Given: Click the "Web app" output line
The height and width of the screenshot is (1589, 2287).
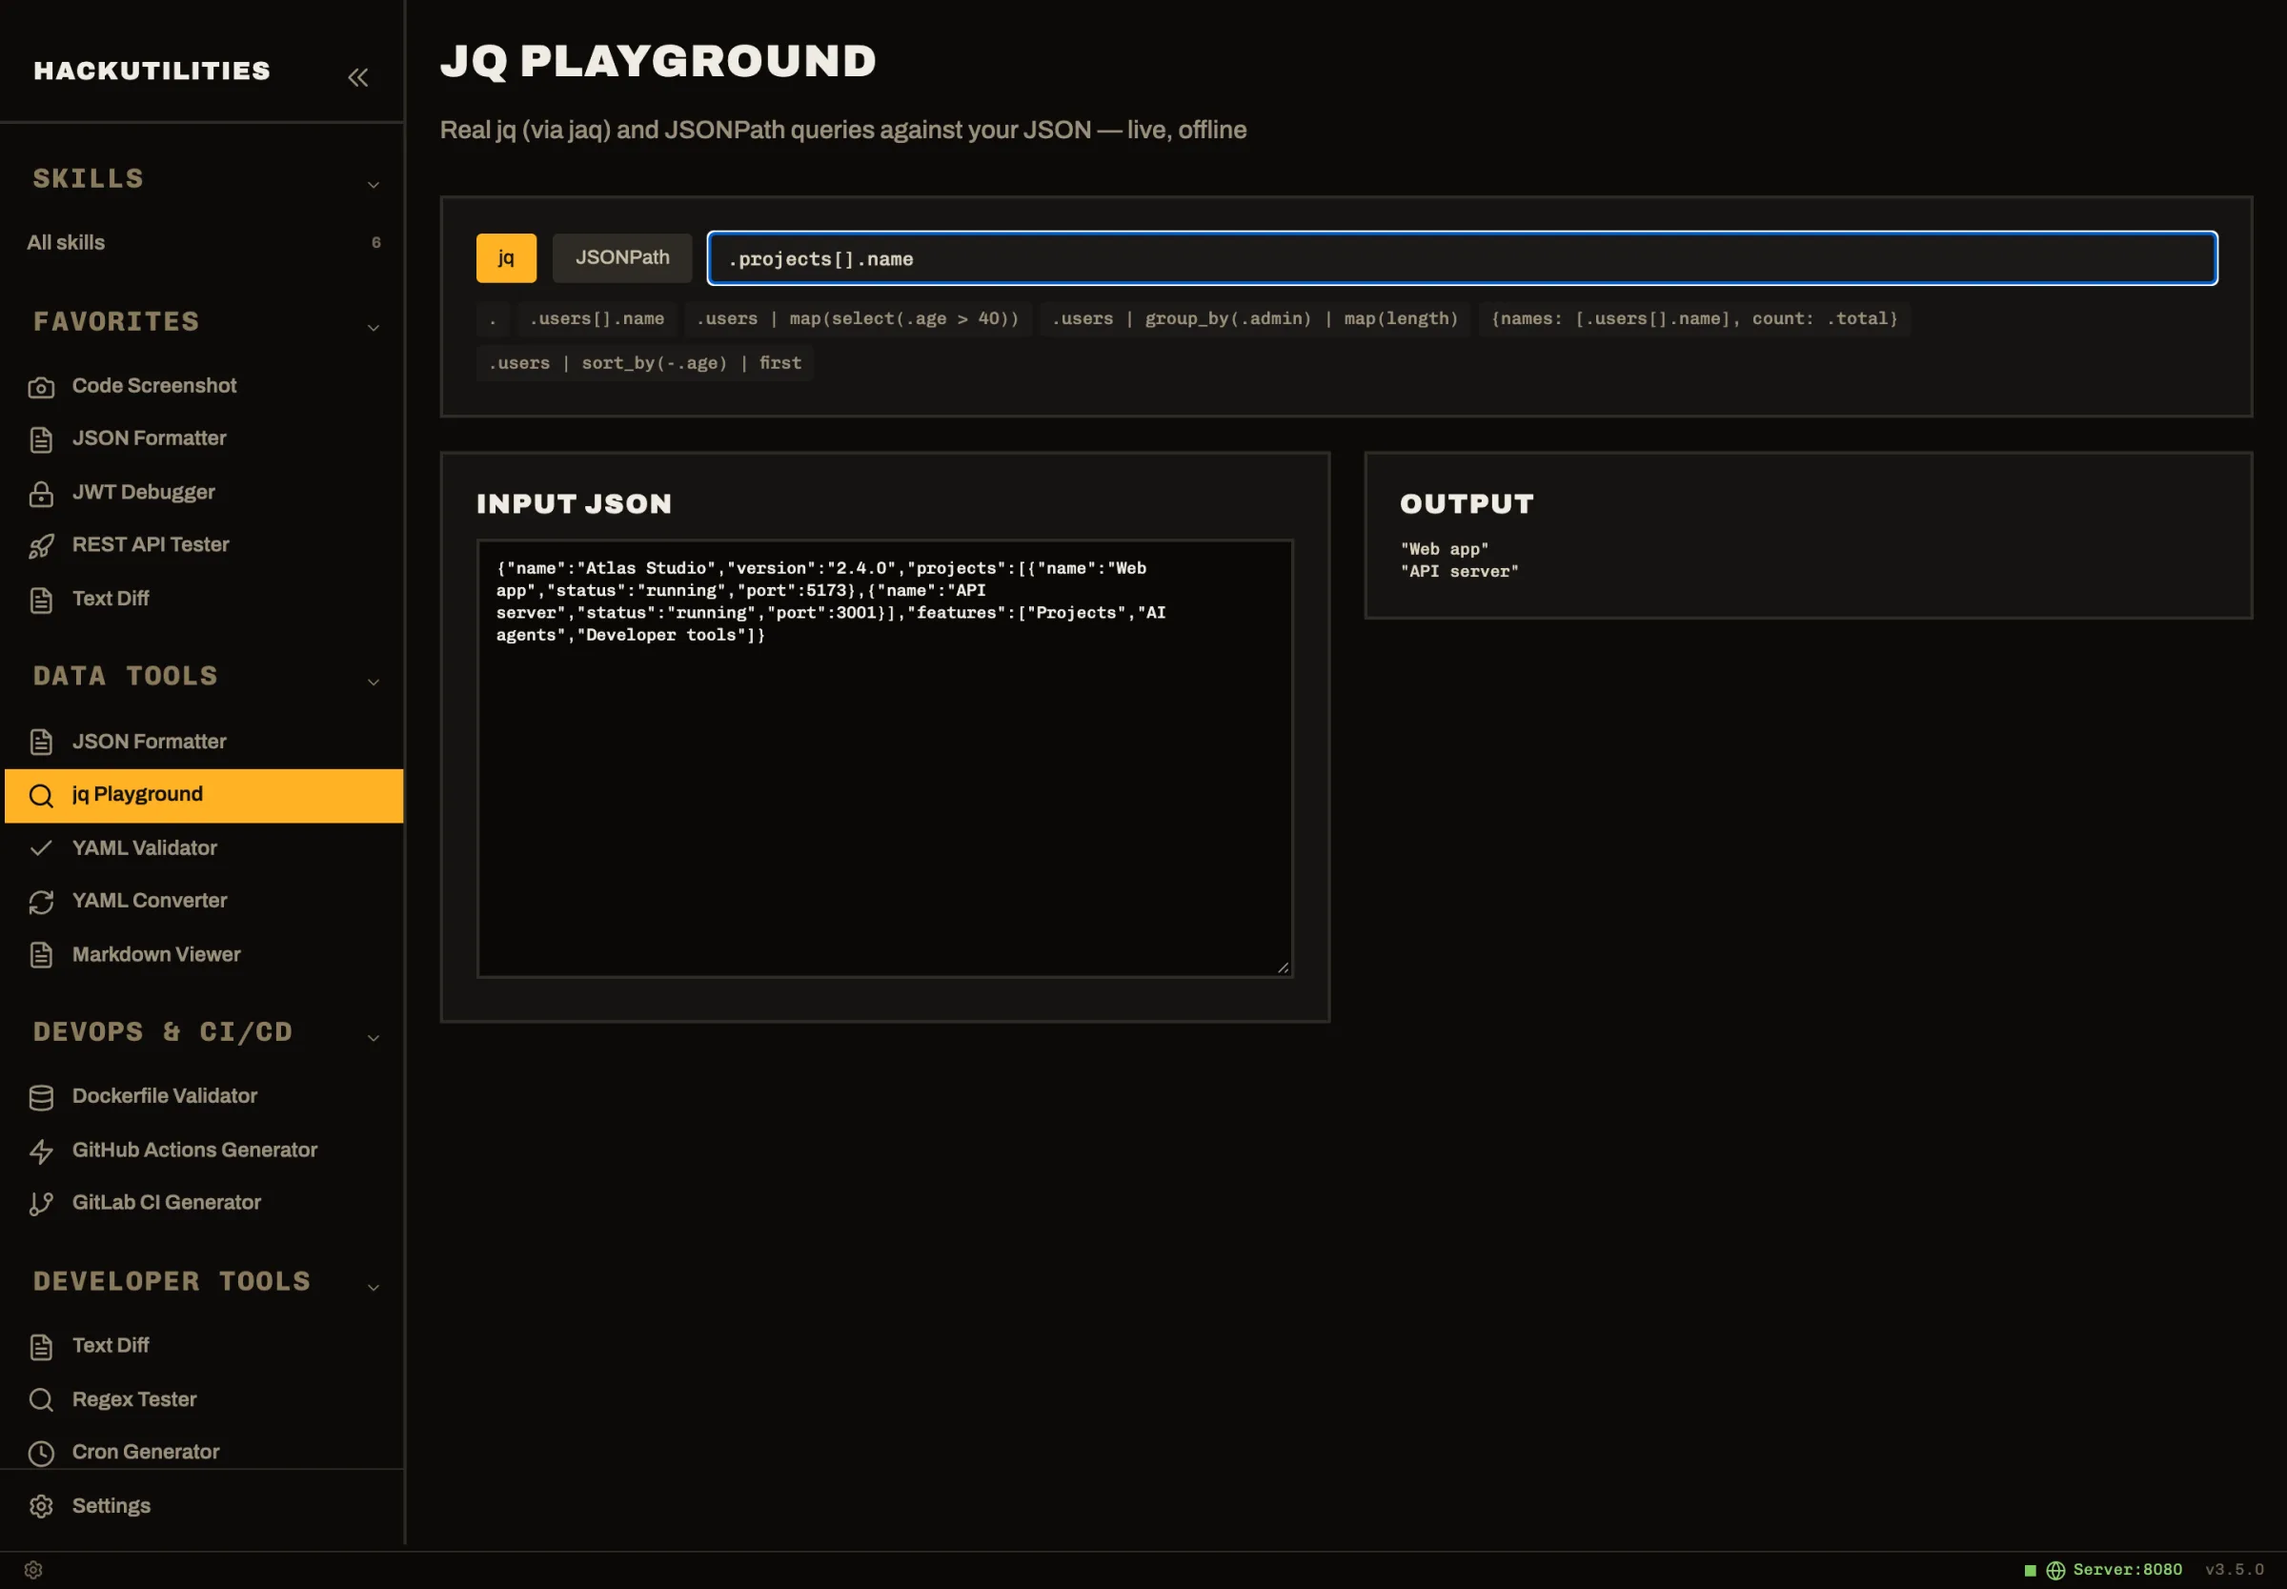Looking at the screenshot, I should tap(1444, 549).
